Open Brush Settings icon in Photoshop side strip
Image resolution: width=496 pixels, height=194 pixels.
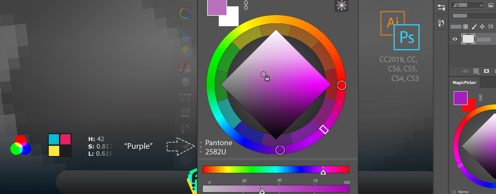pyautogui.click(x=441, y=7)
